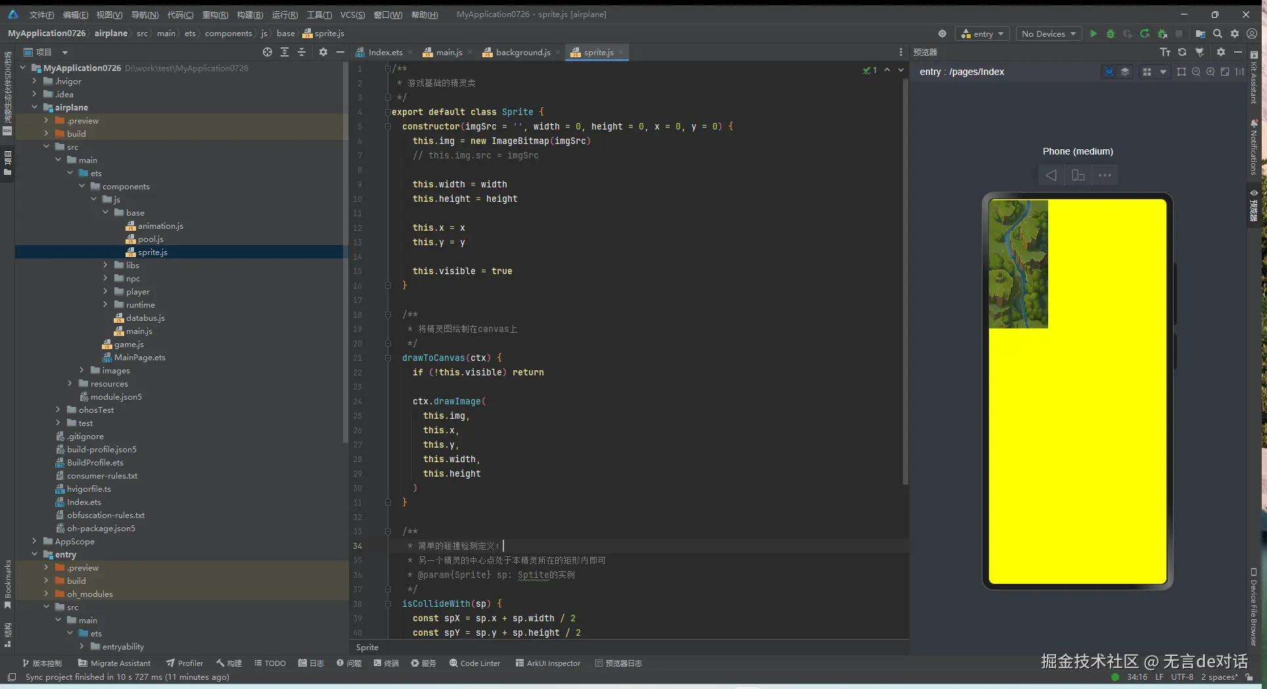The image size is (1267, 689).
Task: Click the back triangle in the previewer
Action: point(1051,175)
